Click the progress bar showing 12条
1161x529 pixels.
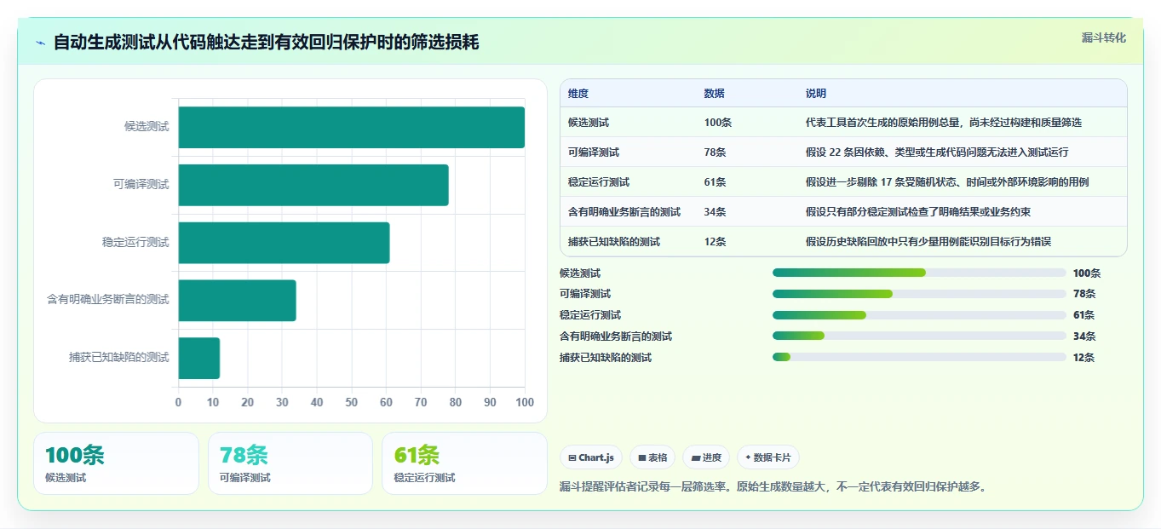[x=919, y=357]
